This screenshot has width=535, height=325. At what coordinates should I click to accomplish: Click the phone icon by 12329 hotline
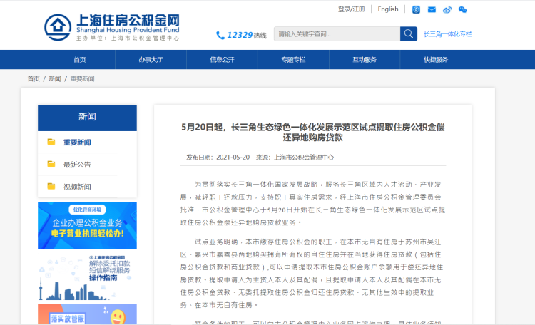pyautogui.click(x=220, y=35)
